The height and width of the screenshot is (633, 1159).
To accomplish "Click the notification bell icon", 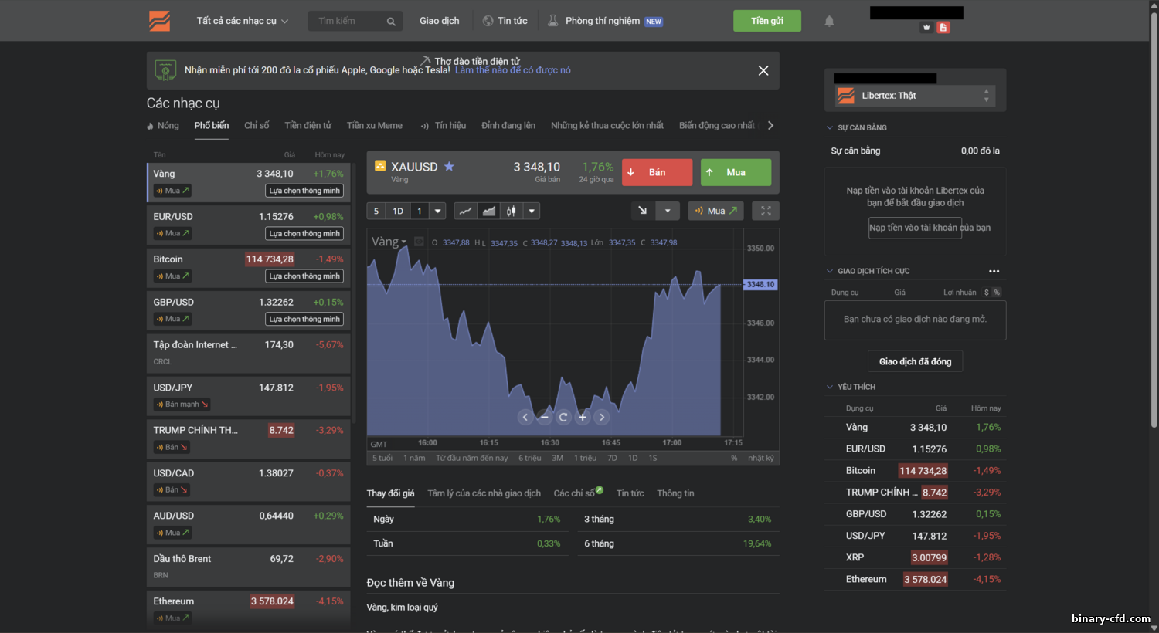I will click(x=828, y=21).
